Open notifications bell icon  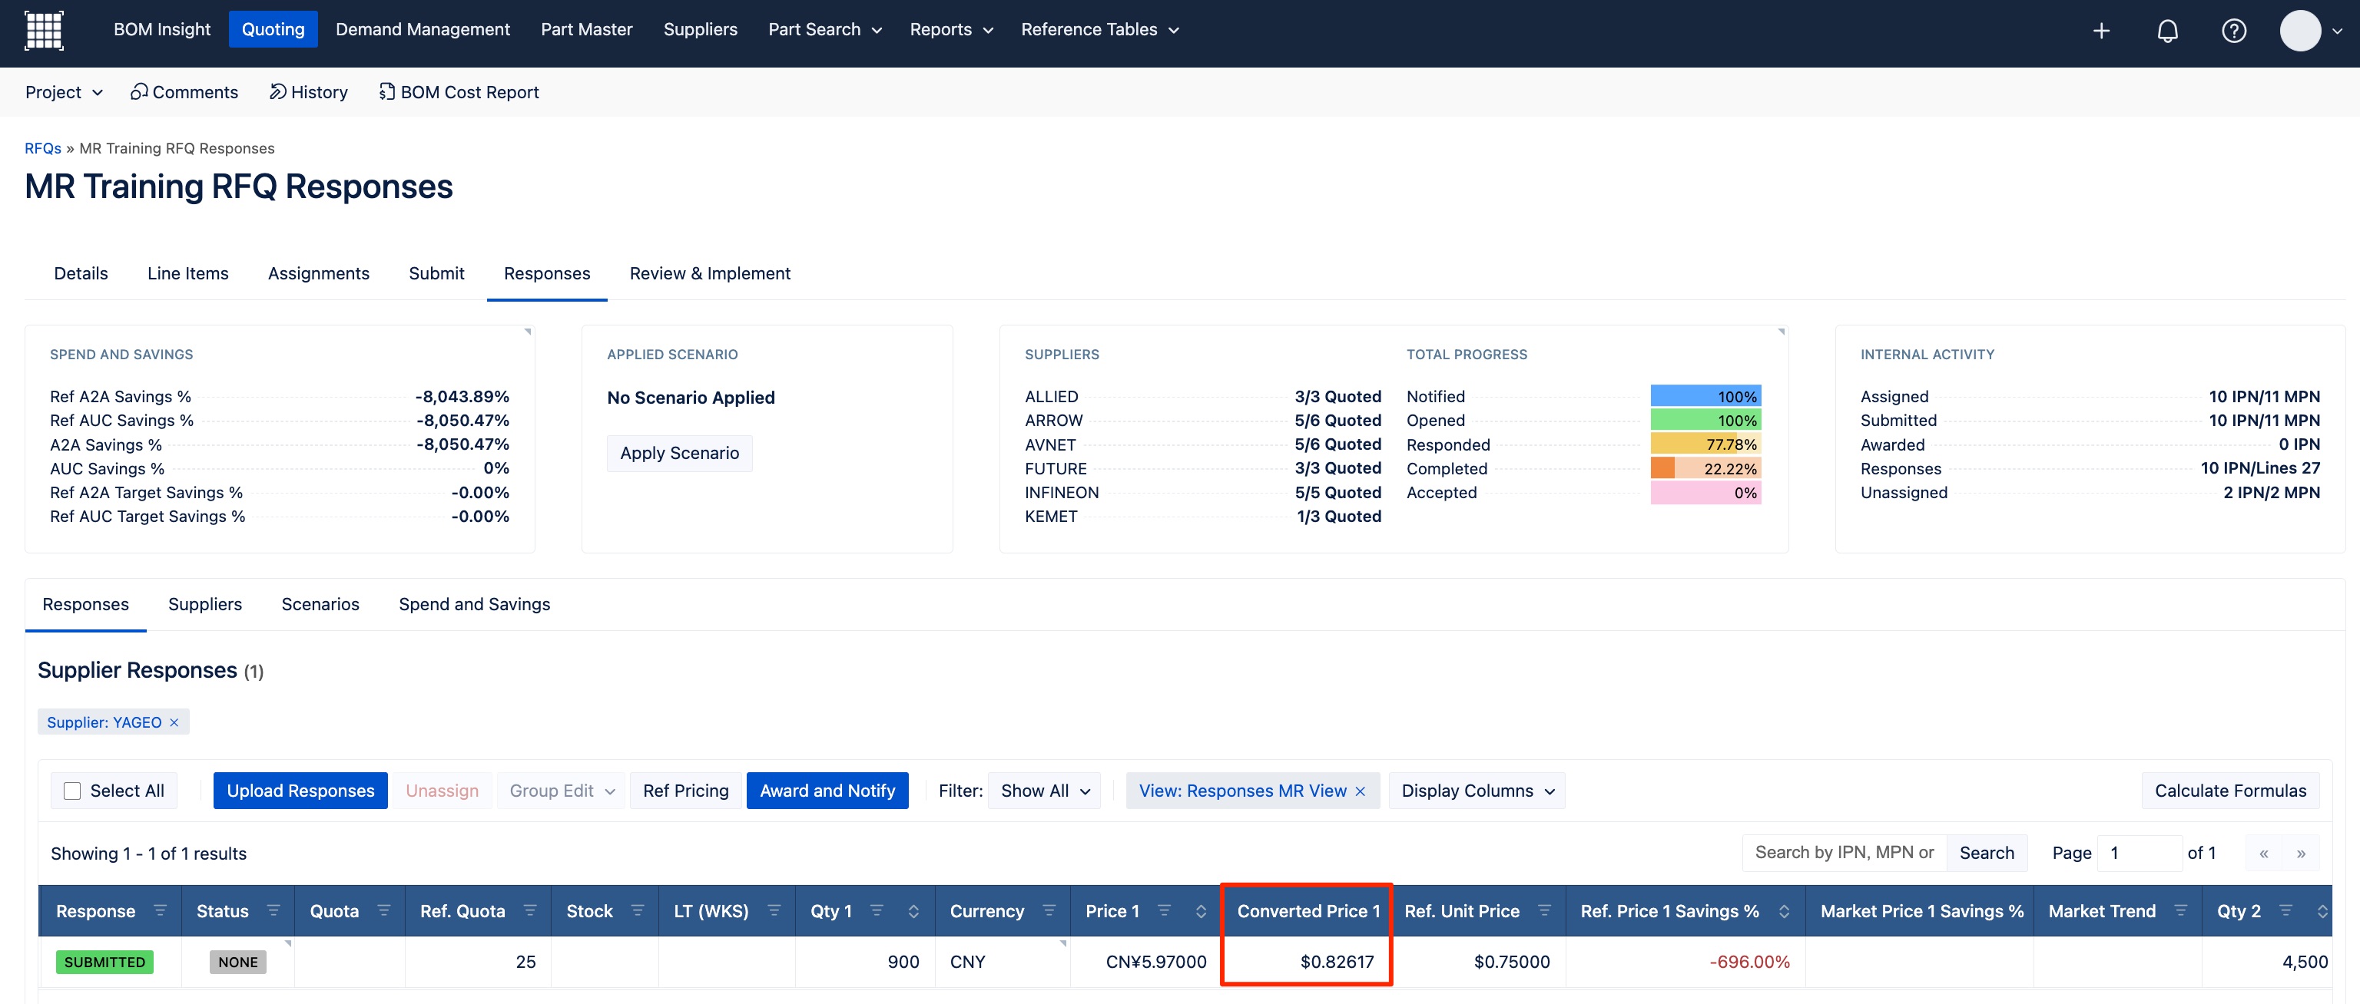2166,31
